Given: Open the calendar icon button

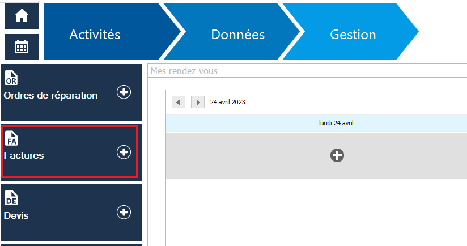Looking at the screenshot, I should click(x=22, y=46).
